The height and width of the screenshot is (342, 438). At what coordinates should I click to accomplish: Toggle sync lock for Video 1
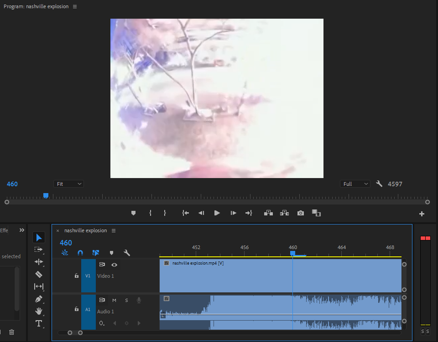tap(102, 265)
